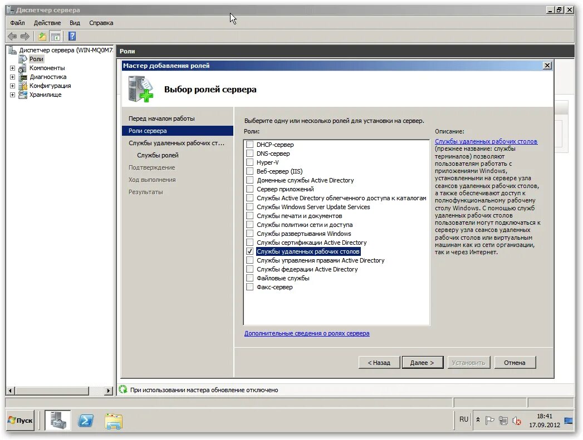
Task: Check the Сервер приложений checkbox
Action: (250, 189)
